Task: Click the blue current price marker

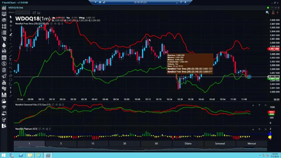Action: 249,77
